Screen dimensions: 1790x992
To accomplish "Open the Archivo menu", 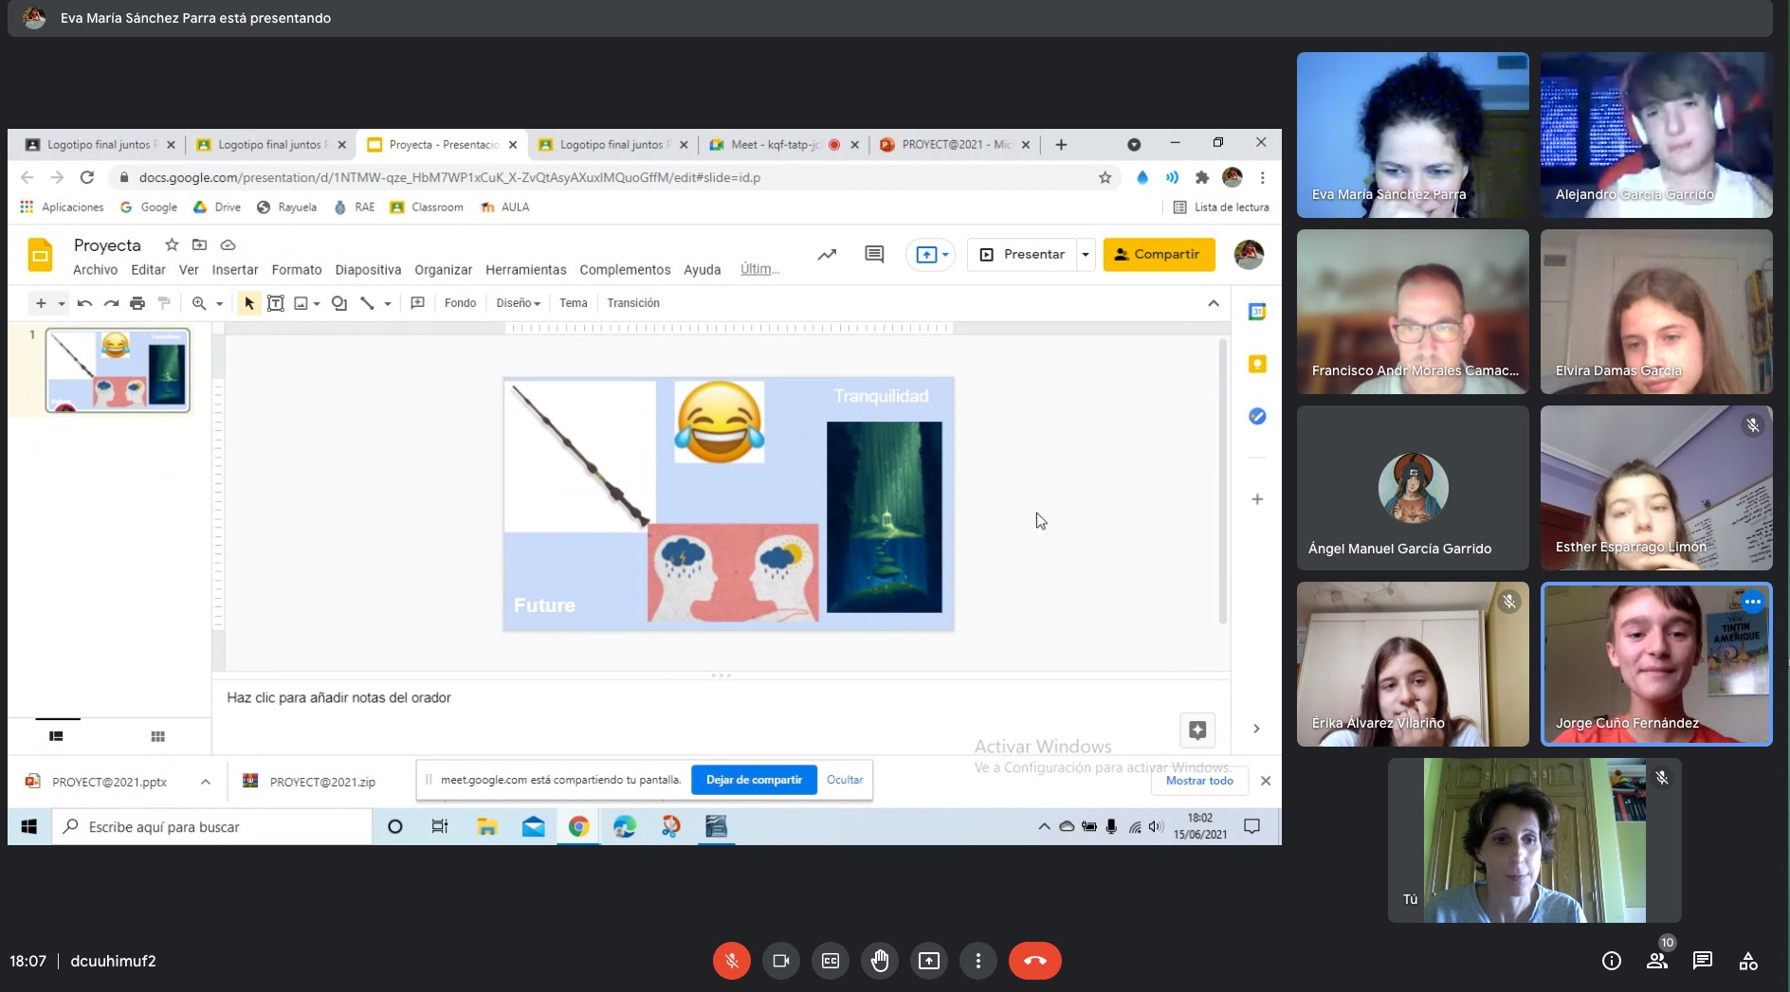I will tap(95, 269).
